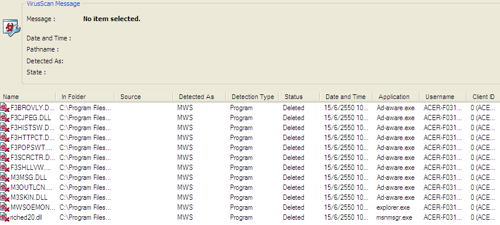Click the F3POPSWT row icon

point(5,148)
